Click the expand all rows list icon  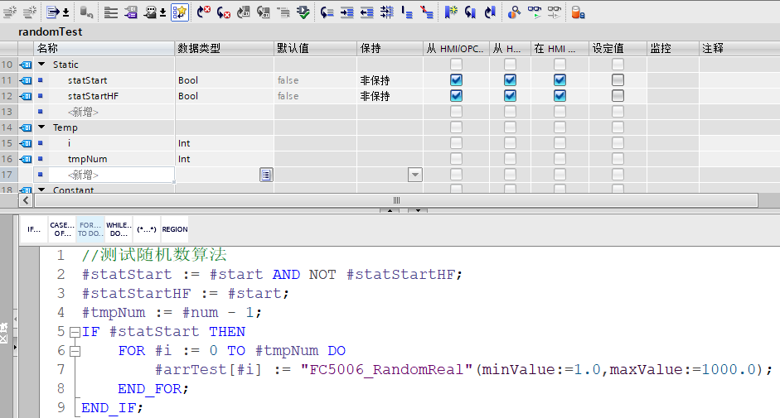click(111, 12)
